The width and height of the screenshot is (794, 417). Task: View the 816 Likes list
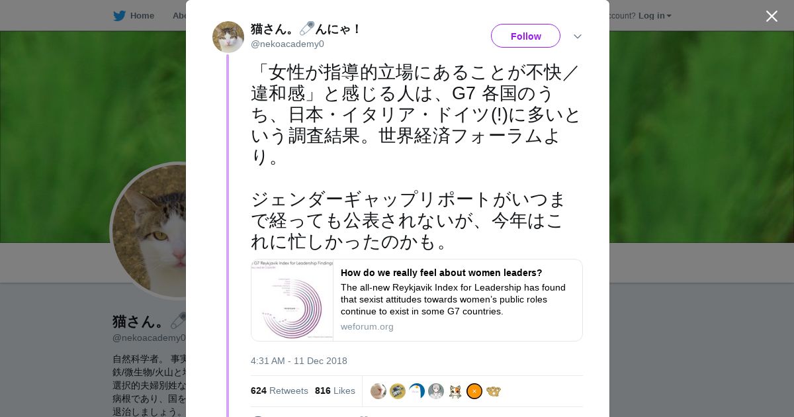pyautogui.click(x=335, y=391)
